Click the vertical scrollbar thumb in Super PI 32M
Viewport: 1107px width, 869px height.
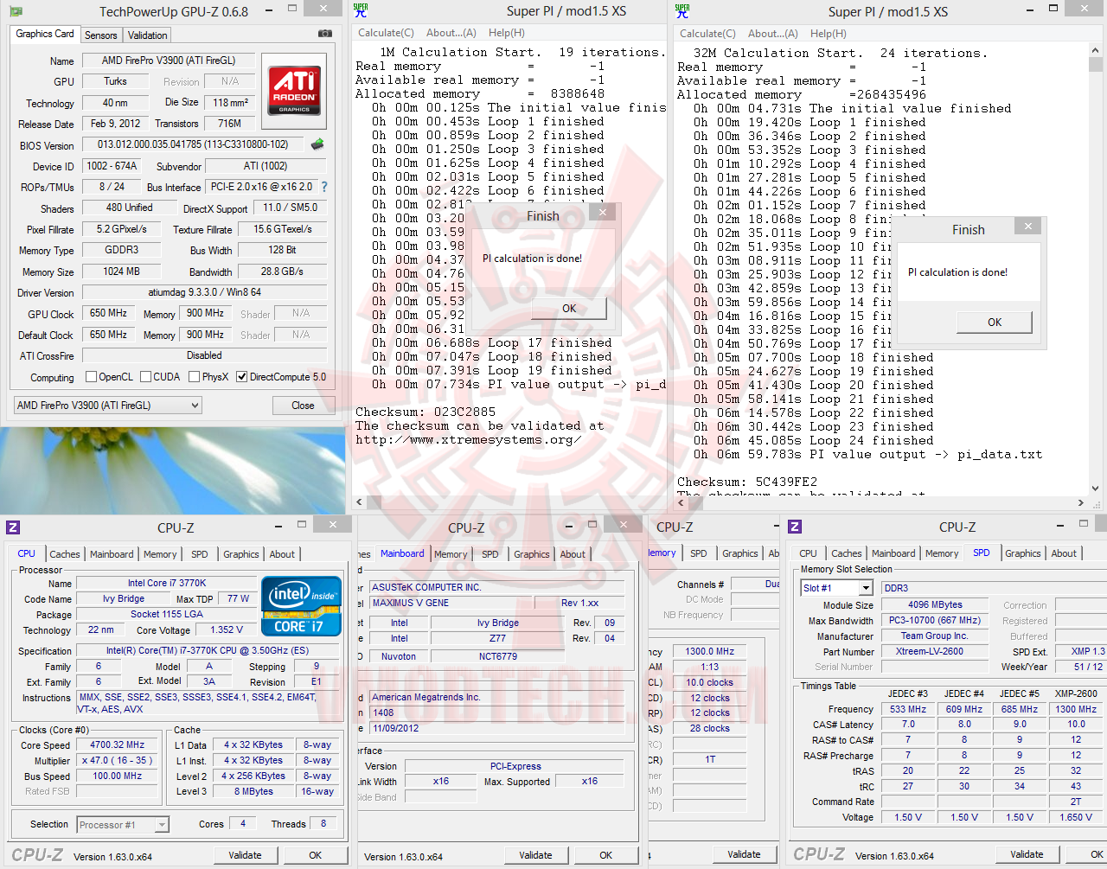1096,65
